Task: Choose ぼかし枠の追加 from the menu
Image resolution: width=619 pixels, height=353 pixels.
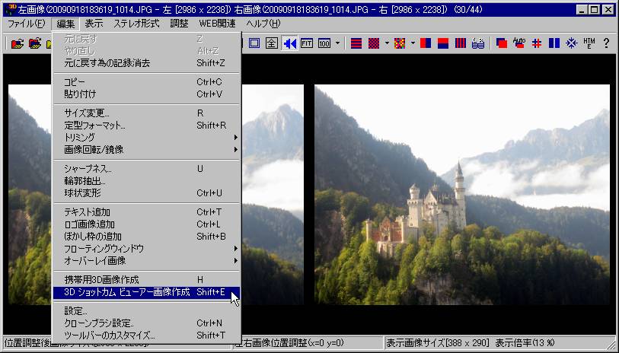Action: 147,237
